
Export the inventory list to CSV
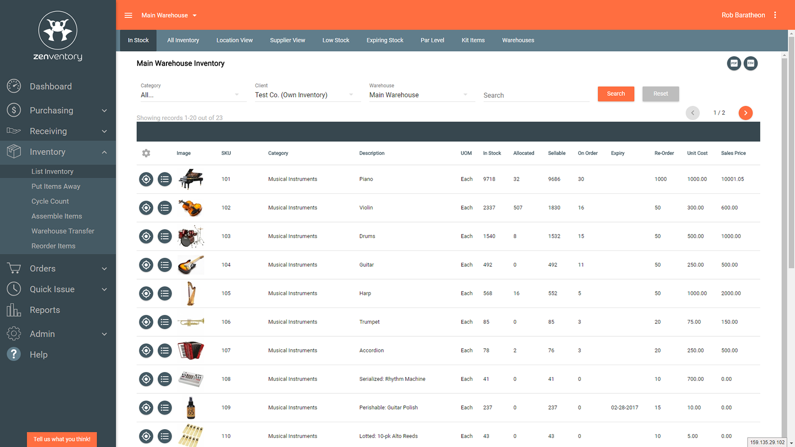pyautogui.click(x=751, y=63)
